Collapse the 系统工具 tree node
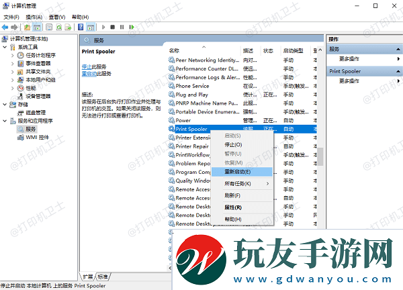Viewport: 403px width, 290px height. click(5, 47)
